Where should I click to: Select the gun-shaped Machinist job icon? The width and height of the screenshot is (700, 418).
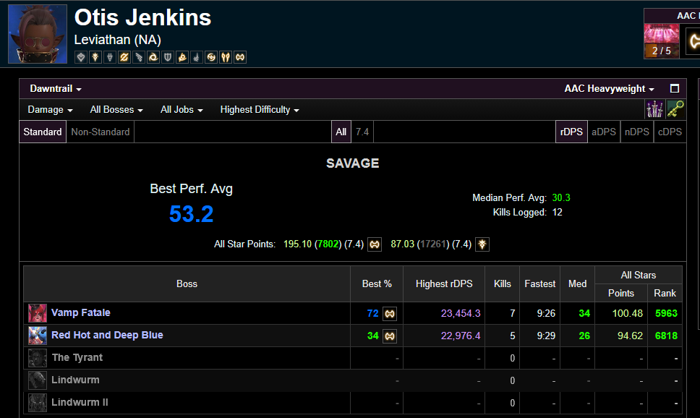click(x=139, y=57)
